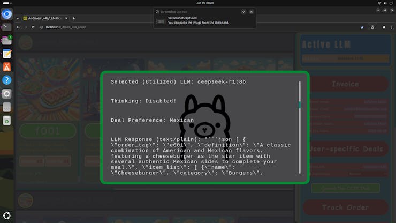Screen dimensions: 396x223
Task: Switch to the AI-driven LoRa/LLM Kiosk tab
Action: tap(45, 18)
